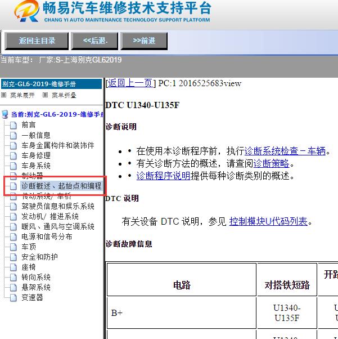The height and width of the screenshot is (339, 338).
Task: Select root node 当前:别克-GL6-2019-维修手册
Action: (57, 114)
